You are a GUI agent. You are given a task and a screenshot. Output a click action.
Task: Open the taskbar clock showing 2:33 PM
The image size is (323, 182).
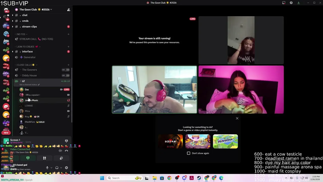coord(316,178)
